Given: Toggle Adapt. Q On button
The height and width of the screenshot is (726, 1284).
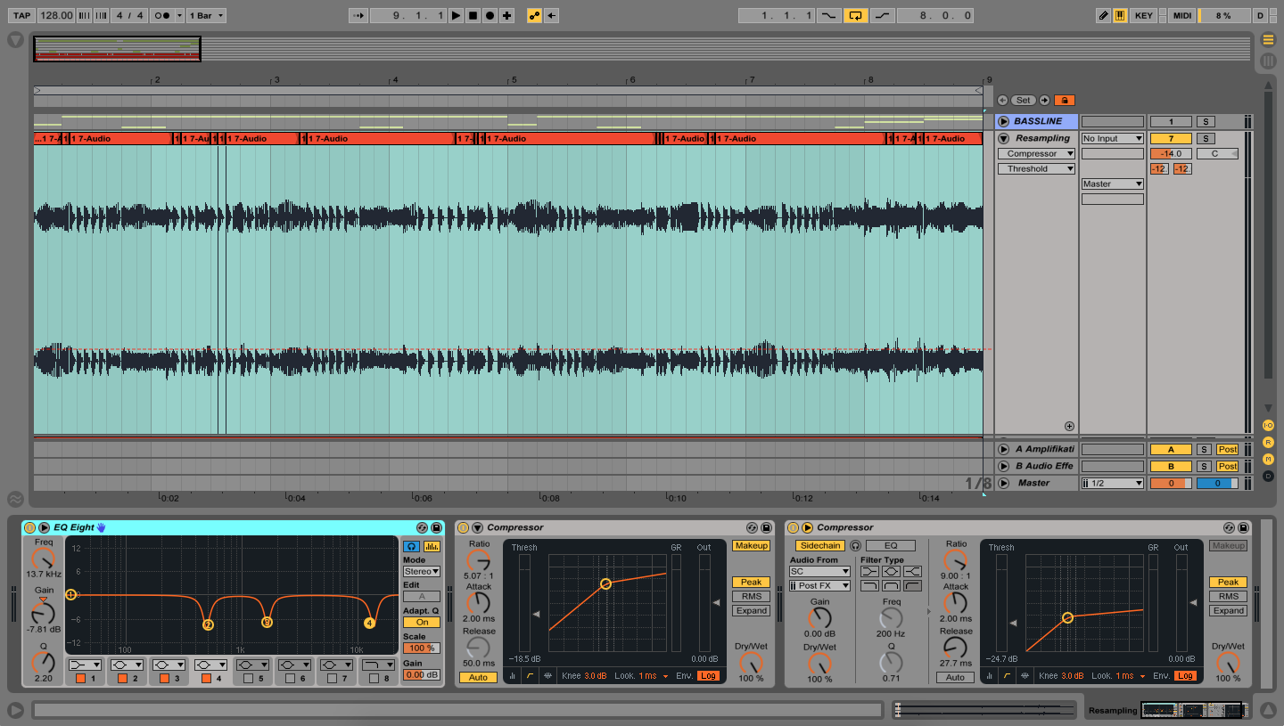Looking at the screenshot, I should click(422, 622).
